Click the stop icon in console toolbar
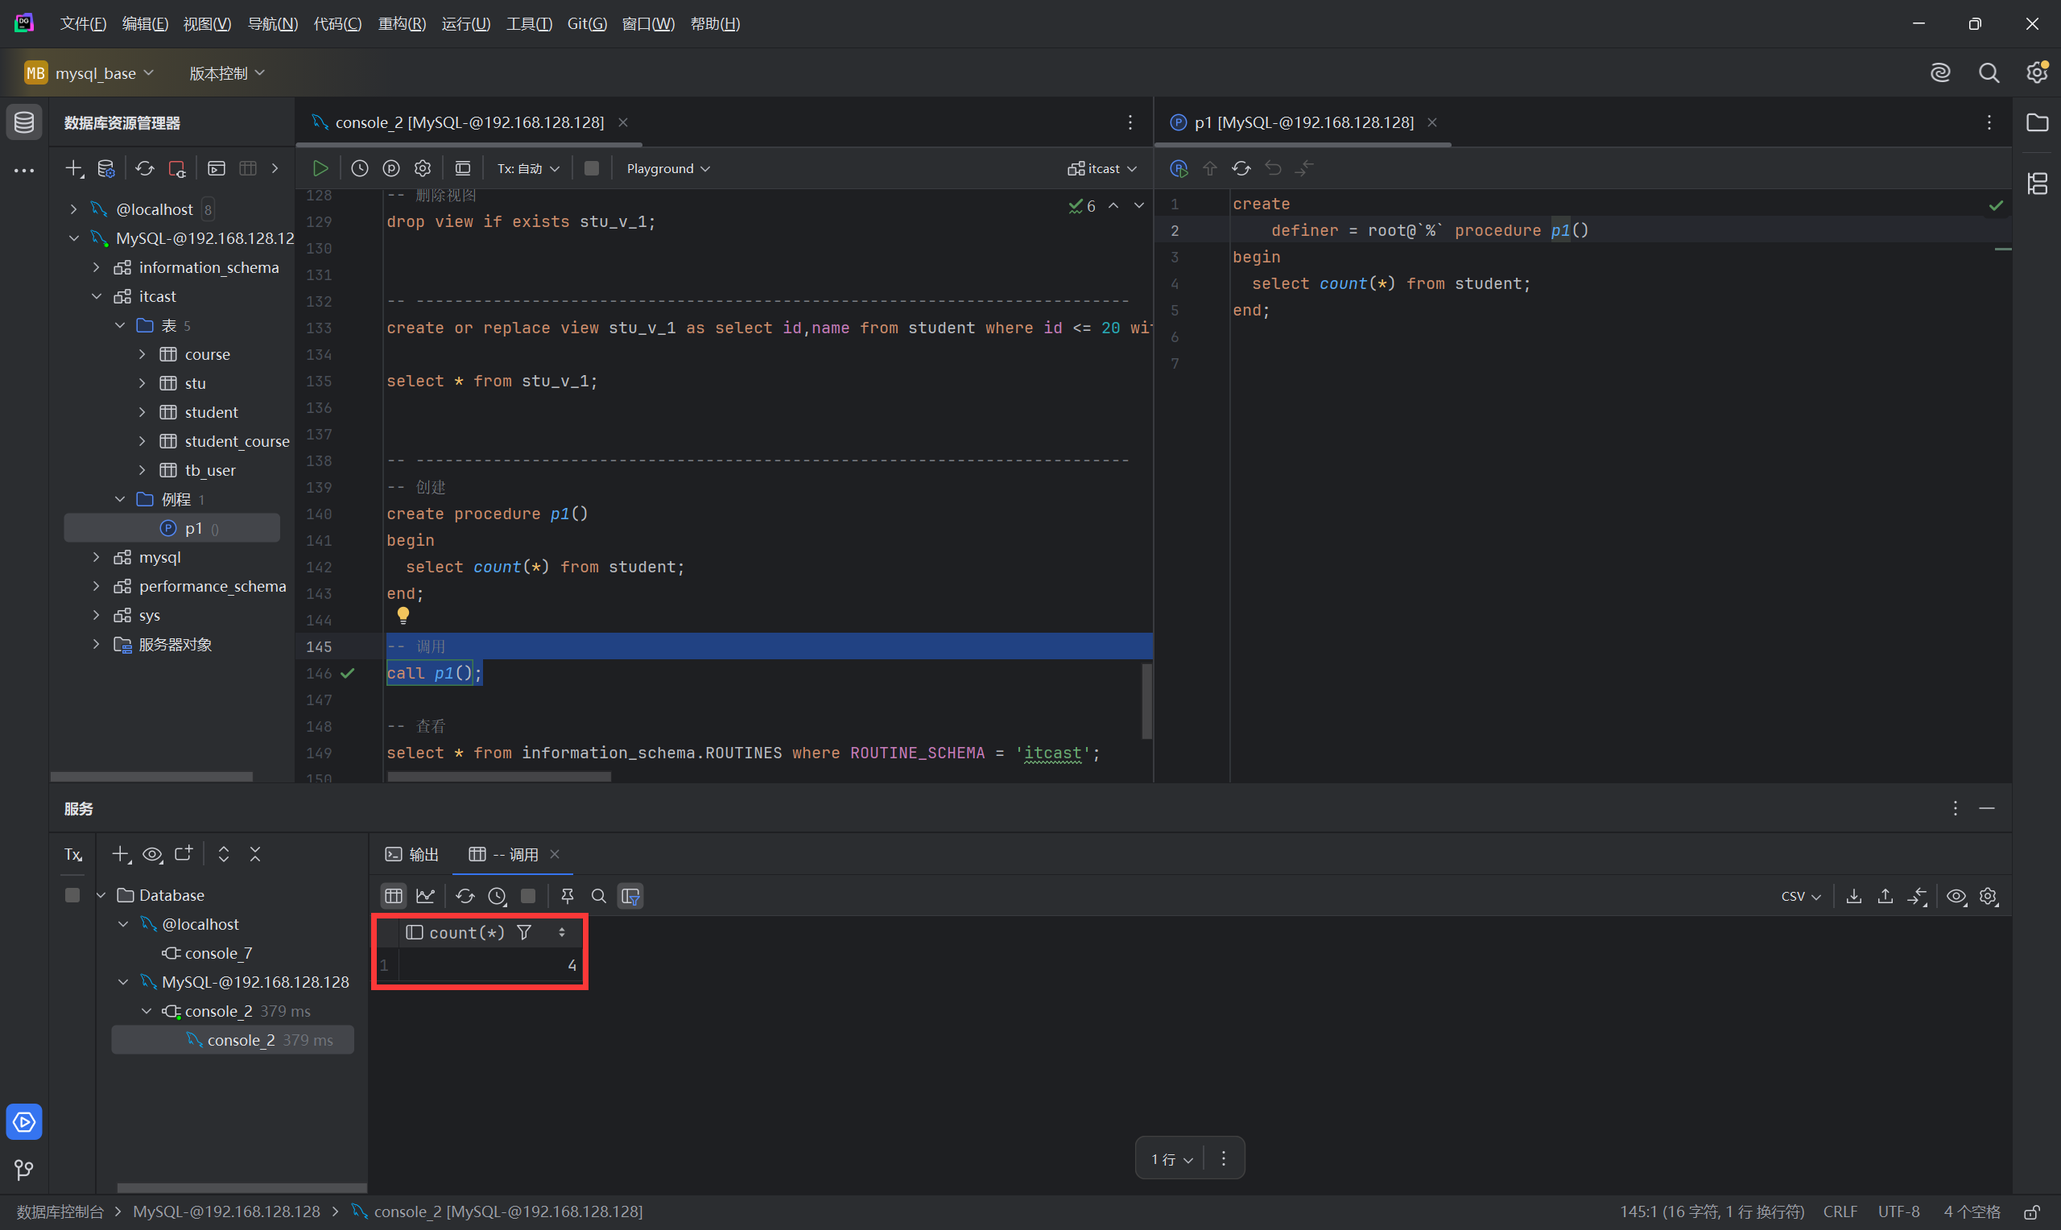The height and width of the screenshot is (1230, 2061). tap(591, 168)
